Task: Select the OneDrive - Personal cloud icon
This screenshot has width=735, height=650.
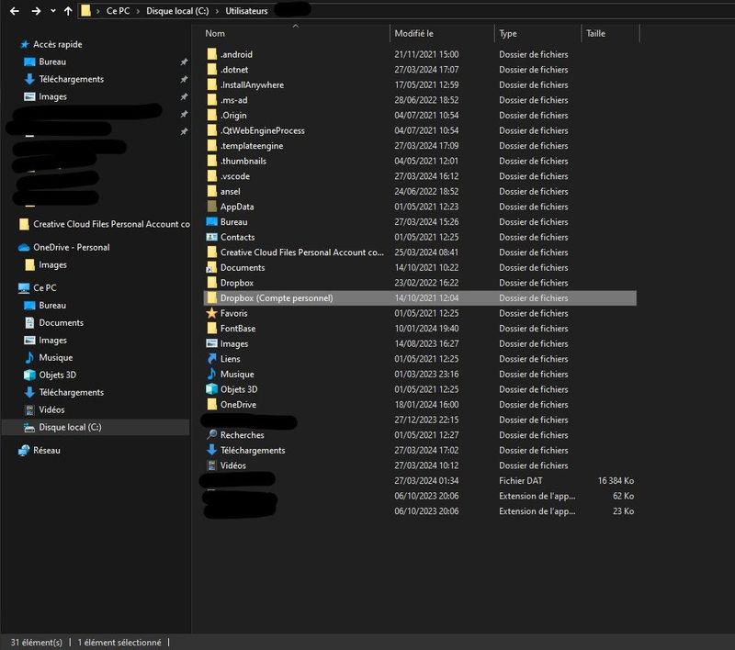Action: [x=24, y=247]
